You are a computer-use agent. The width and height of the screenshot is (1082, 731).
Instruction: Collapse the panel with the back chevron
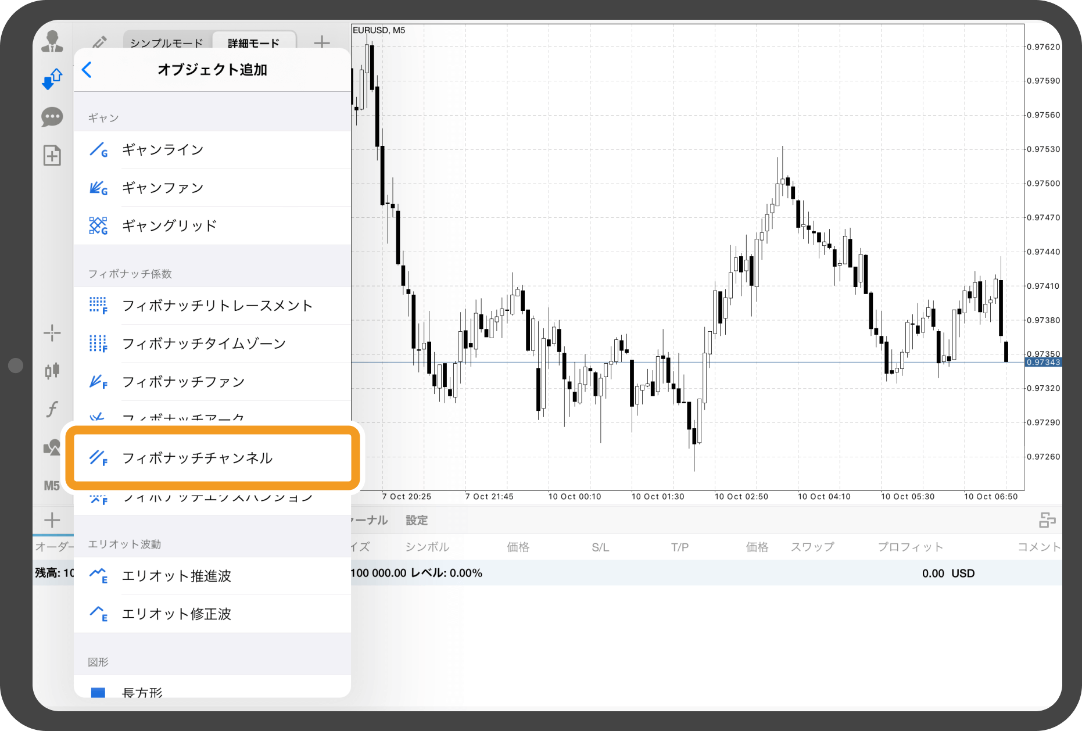tap(86, 69)
